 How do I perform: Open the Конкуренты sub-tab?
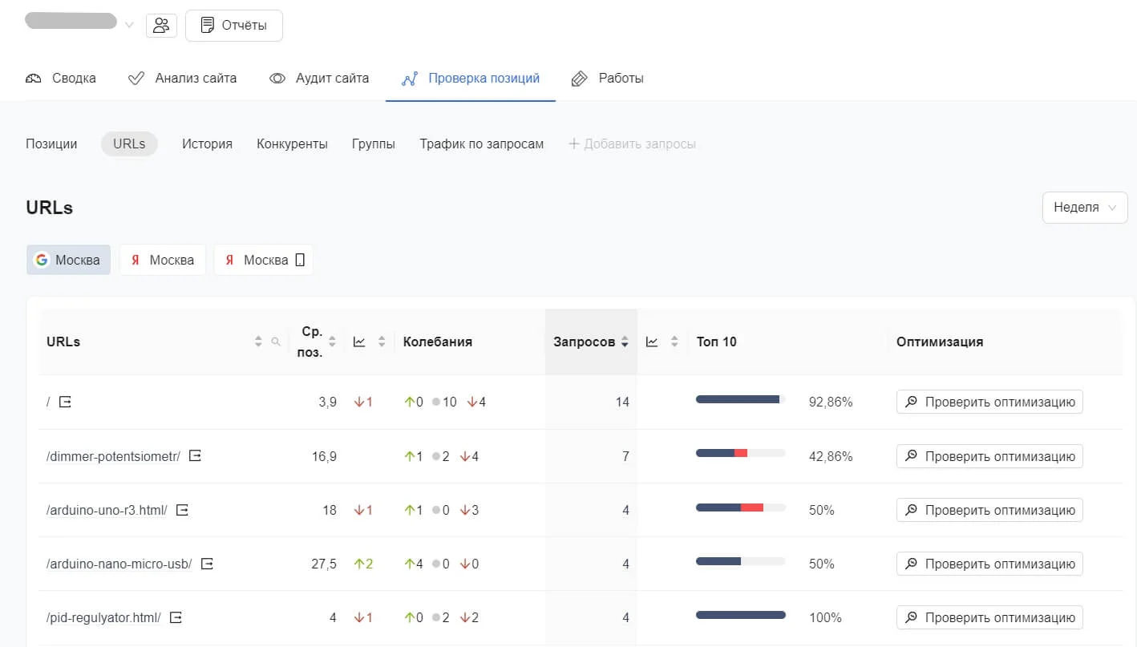(x=292, y=144)
